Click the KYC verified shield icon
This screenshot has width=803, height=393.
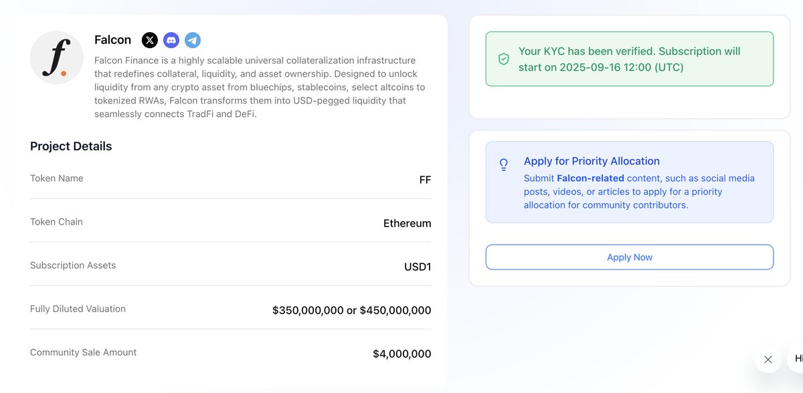(504, 59)
